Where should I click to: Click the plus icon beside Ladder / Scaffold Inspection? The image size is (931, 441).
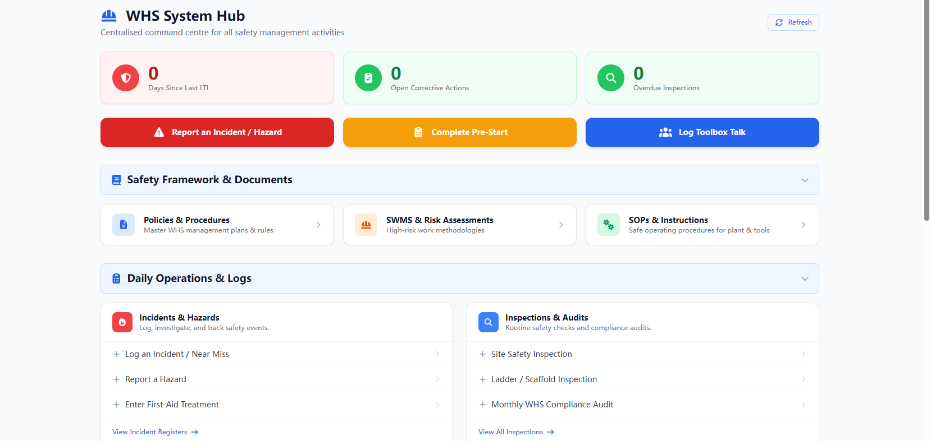pos(482,379)
